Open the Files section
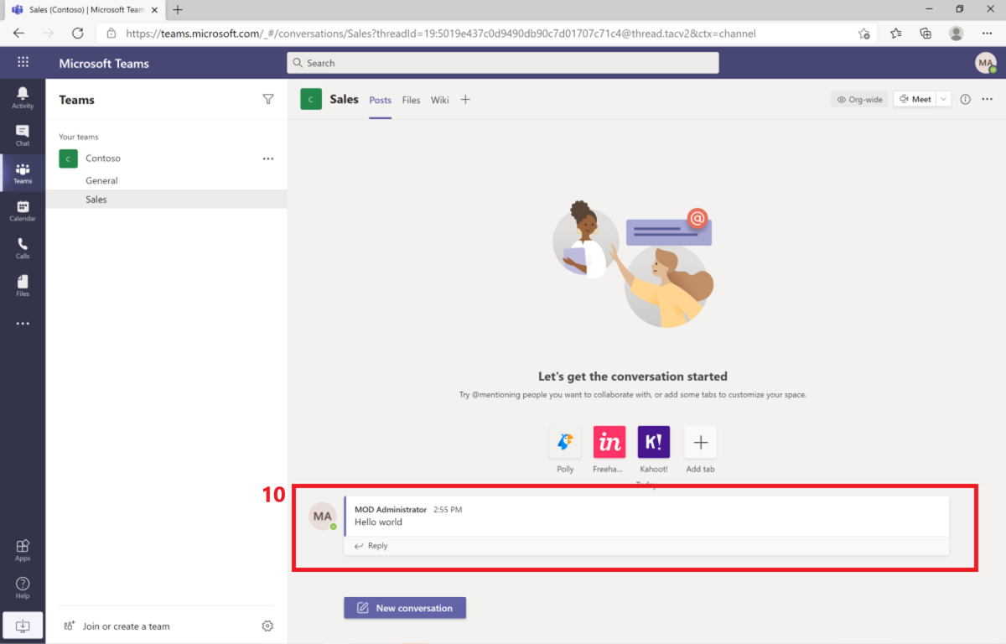The image size is (1006, 644). coord(23,285)
